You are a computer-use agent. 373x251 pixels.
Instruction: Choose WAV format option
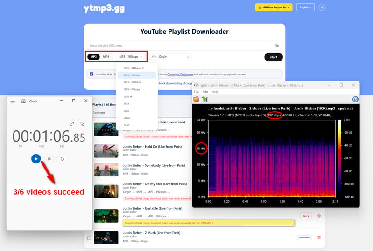point(137,96)
